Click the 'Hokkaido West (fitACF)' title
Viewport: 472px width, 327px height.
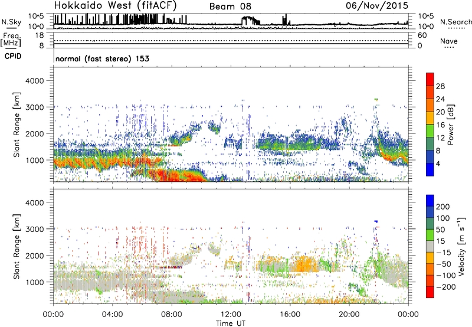coord(115,5)
